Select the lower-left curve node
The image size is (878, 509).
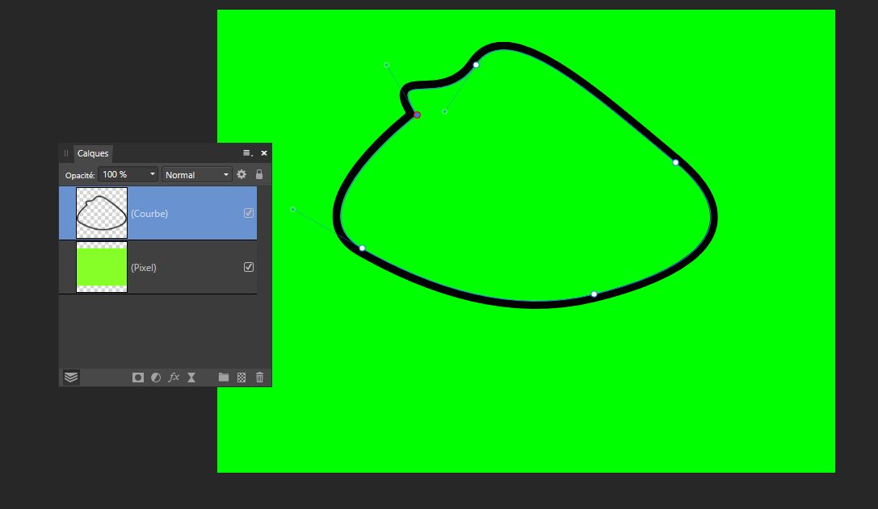363,248
